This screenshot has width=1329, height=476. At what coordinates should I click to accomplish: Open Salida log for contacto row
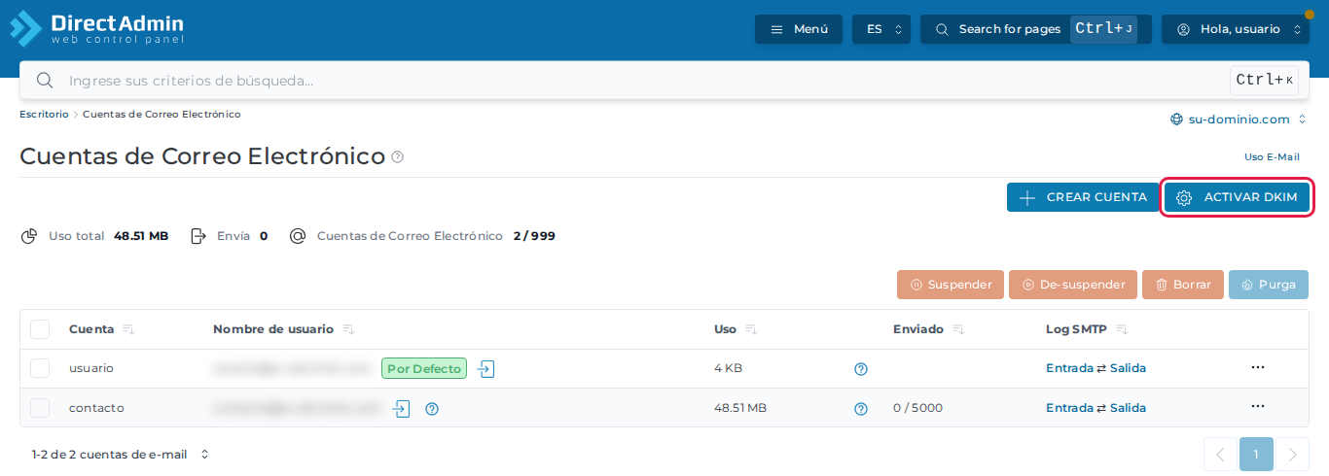[1128, 408]
